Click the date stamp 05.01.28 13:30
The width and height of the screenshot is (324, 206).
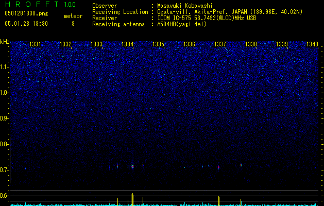tap(26, 24)
